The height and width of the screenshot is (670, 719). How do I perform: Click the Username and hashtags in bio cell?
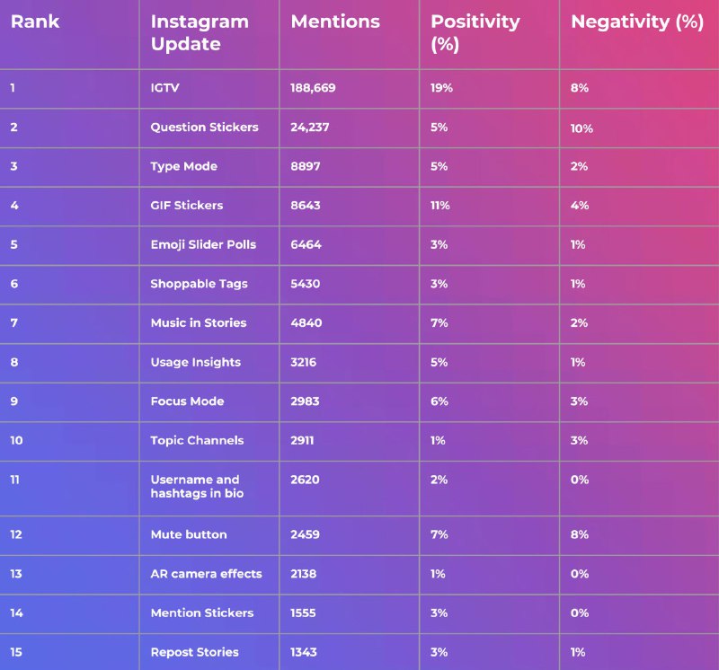tap(196, 487)
